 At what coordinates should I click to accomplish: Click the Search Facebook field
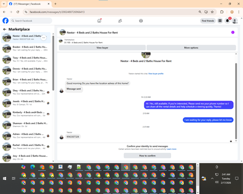[x=31, y=21]
